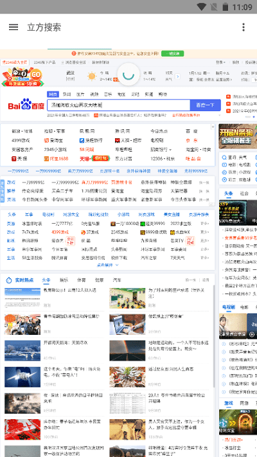Click the 腾讯视频 link in 影视 row

pyautogui.click(x=30, y=241)
